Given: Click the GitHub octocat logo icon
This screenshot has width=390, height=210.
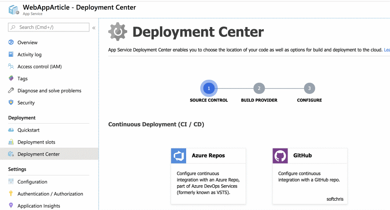Looking at the screenshot, I should (x=280, y=156).
